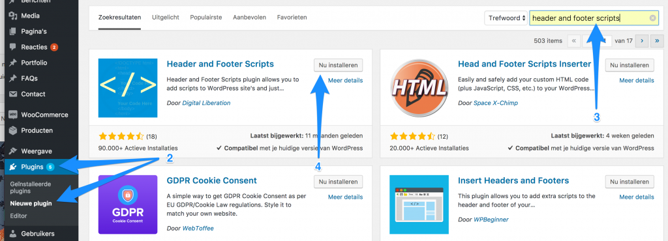Viewport: 668px width, 241px height.
Task: Jump to last results page arrow
Action: [657, 41]
